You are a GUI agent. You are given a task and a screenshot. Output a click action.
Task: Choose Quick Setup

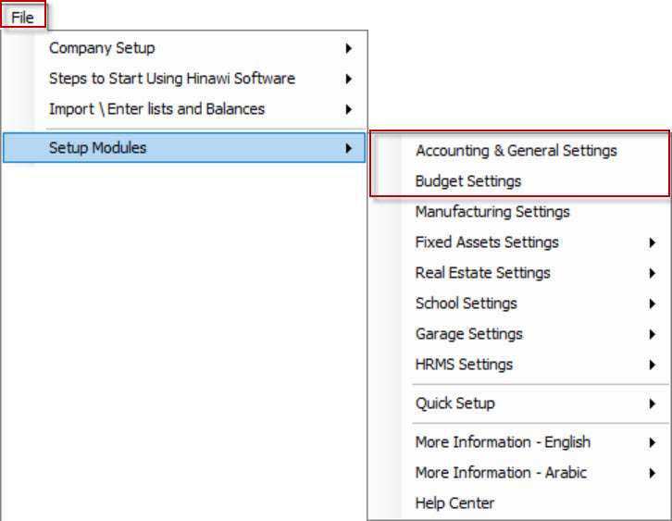[x=519, y=403]
